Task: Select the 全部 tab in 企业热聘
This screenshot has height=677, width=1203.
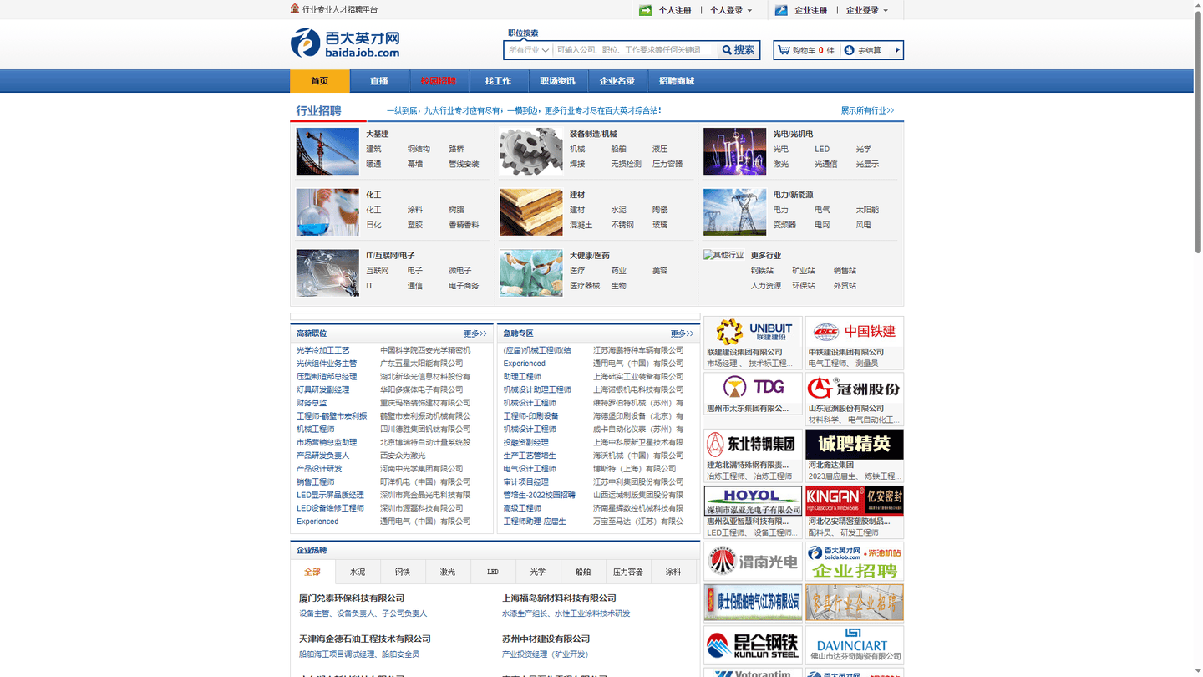Action: 312,573
